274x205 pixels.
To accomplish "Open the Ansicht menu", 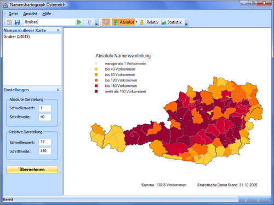I will coord(30,14).
